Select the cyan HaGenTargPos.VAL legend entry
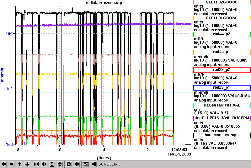The width and height of the screenshot is (251, 168). [222, 106]
